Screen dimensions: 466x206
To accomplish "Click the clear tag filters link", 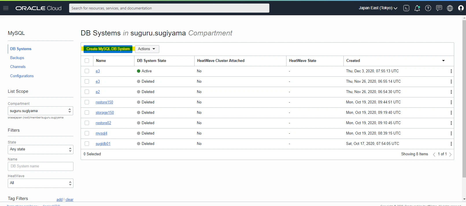I will pos(69,200).
